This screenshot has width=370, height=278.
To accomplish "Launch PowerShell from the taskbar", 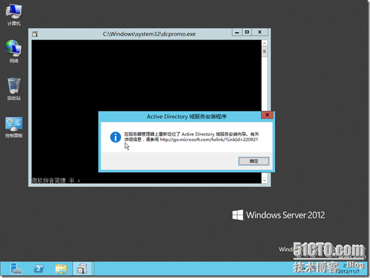I will [x=38, y=269].
